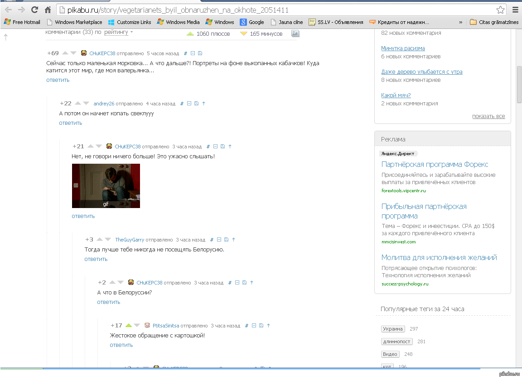This screenshot has width=522, height=379.
Task: Collapse TheGuyGarry's comment branch
Action: tap(219, 240)
